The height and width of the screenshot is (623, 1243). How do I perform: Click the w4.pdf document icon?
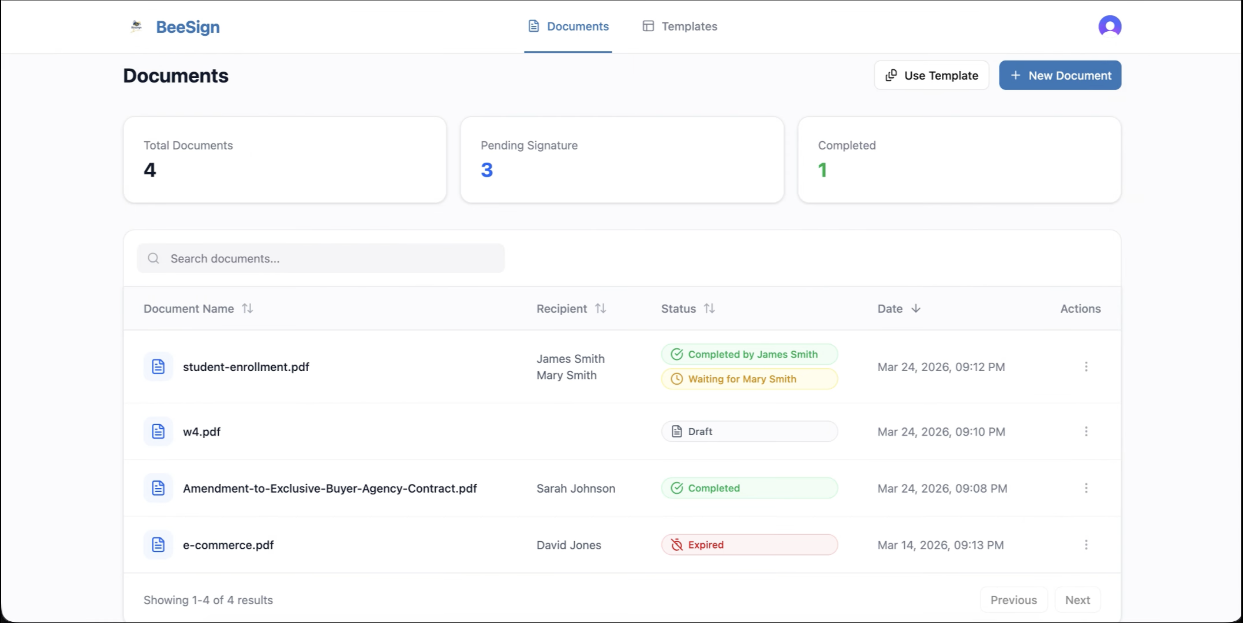click(158, 431)
